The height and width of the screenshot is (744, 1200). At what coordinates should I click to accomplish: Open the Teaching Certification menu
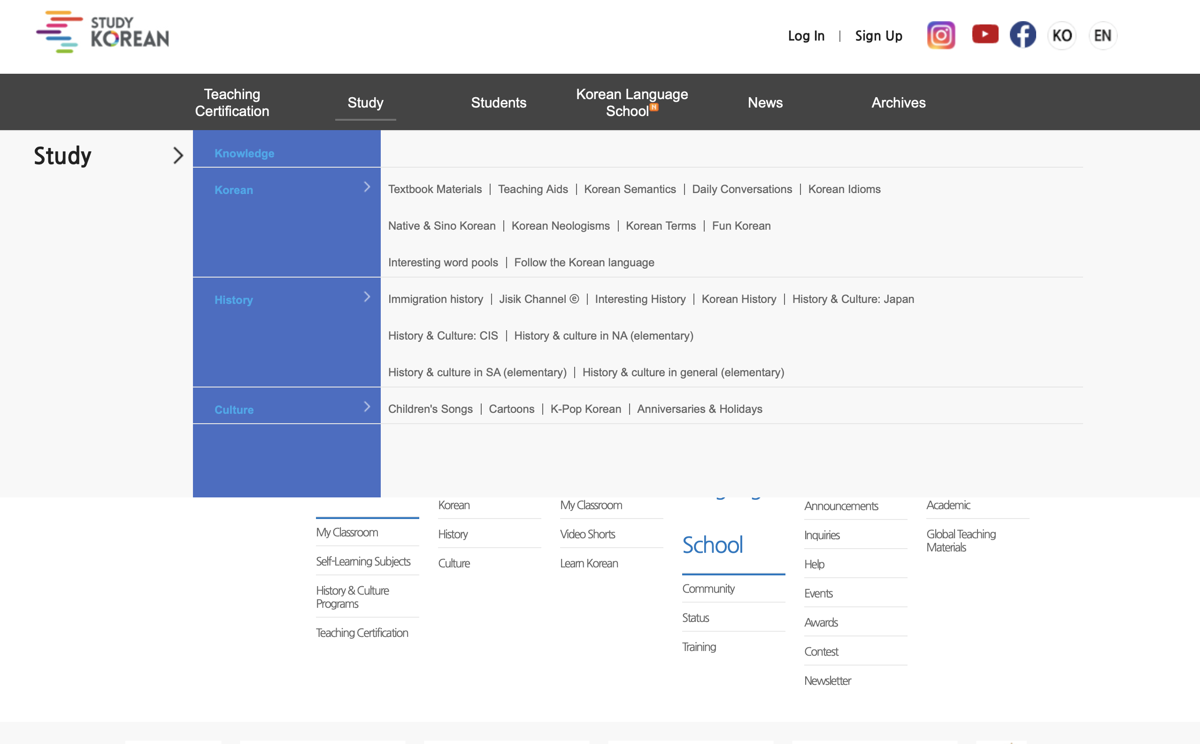pyautogui.click(x=231, y=102)
